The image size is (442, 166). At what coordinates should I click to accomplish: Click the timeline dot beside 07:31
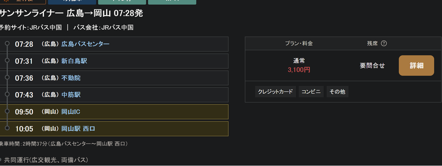(7, 61)
